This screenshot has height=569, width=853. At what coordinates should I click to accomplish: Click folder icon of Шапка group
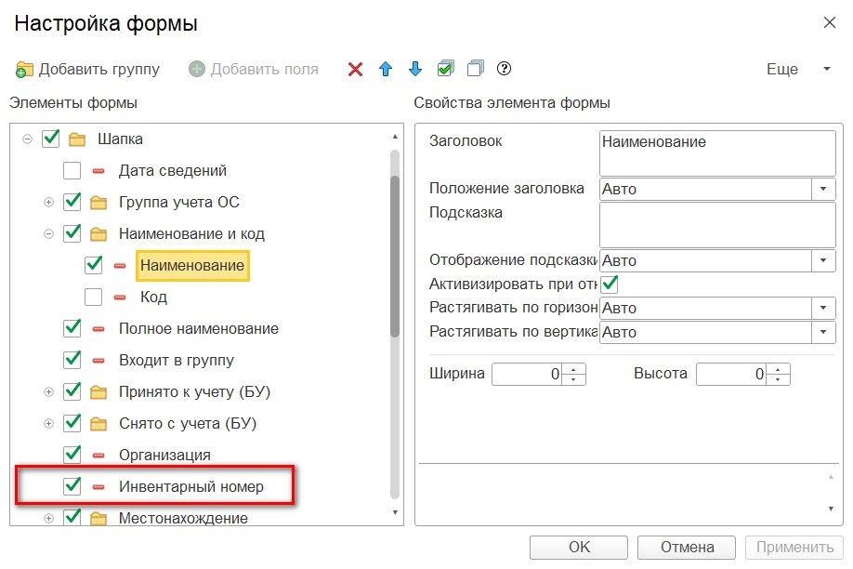[x=77, y=140]
